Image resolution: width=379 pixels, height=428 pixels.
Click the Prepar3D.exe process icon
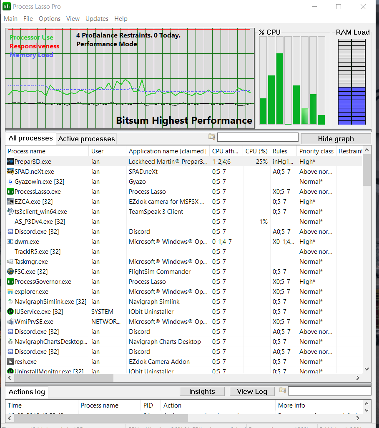pyautogui.click(x=10, y=162)
